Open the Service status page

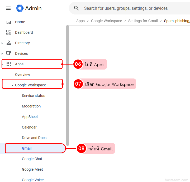33,96
